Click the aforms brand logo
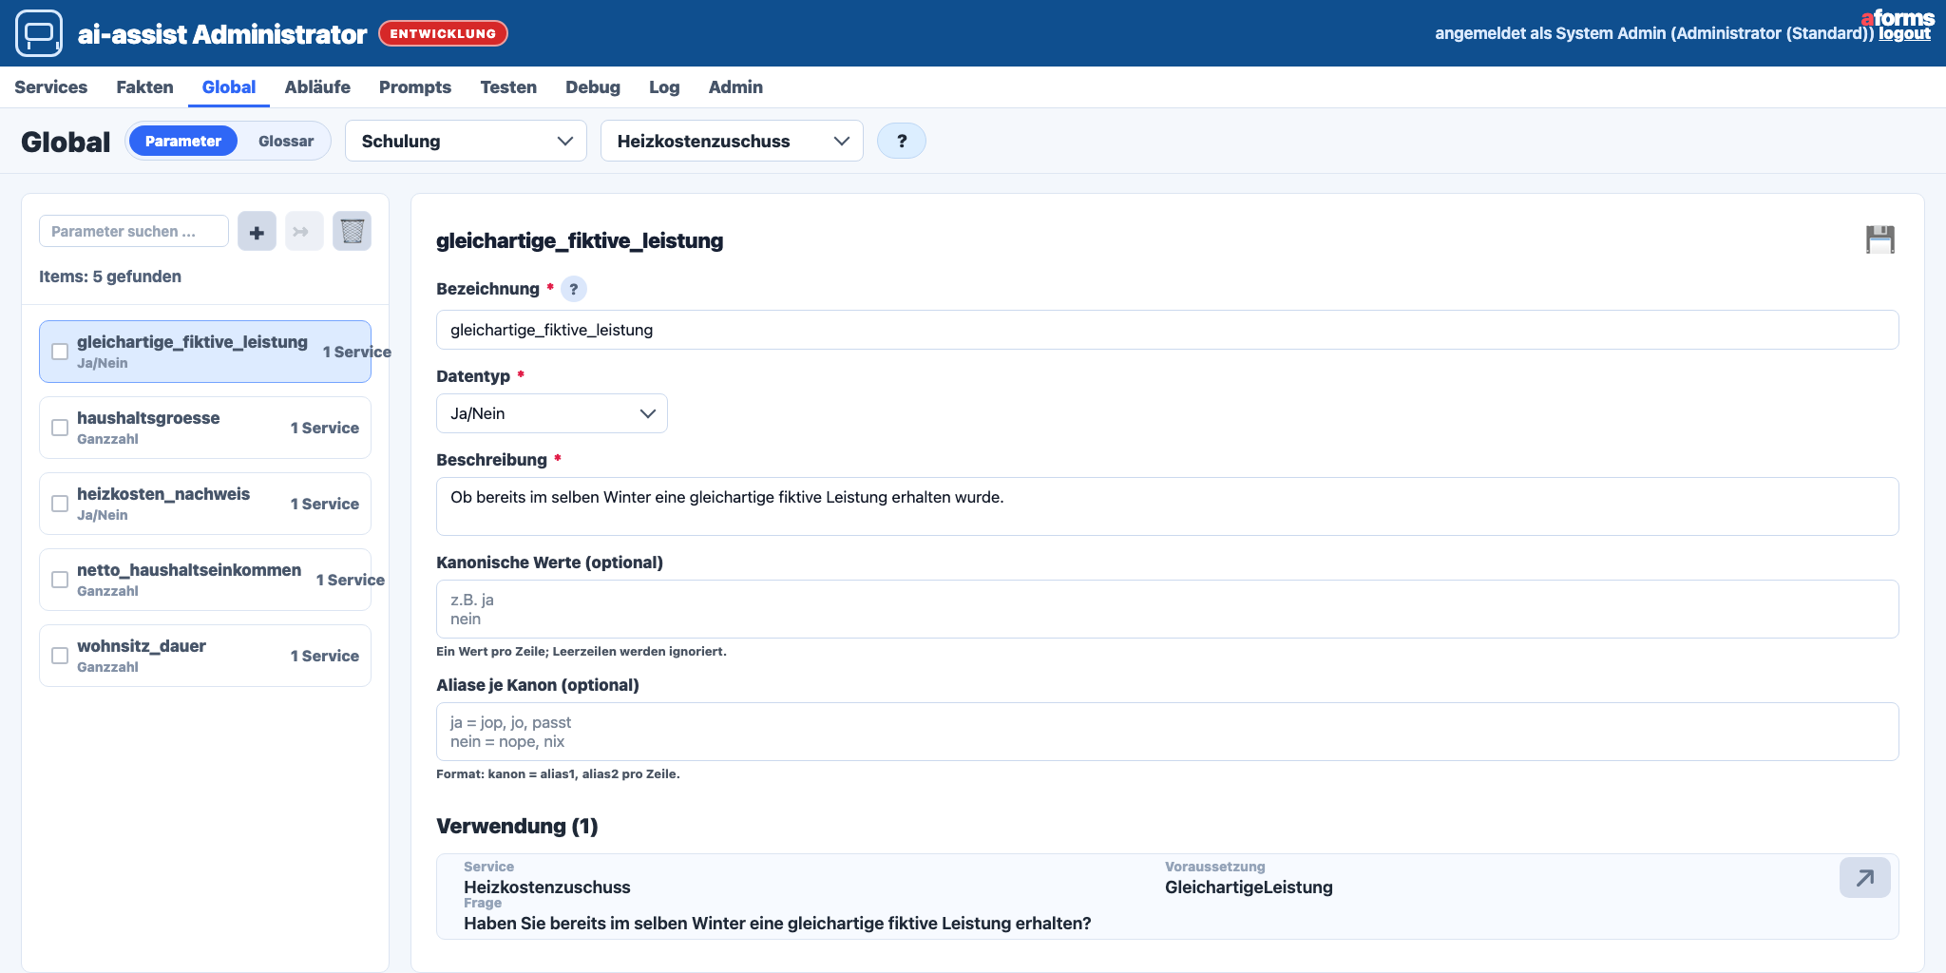This screenshot has width=1946, height=973. tap(1898, 17)
